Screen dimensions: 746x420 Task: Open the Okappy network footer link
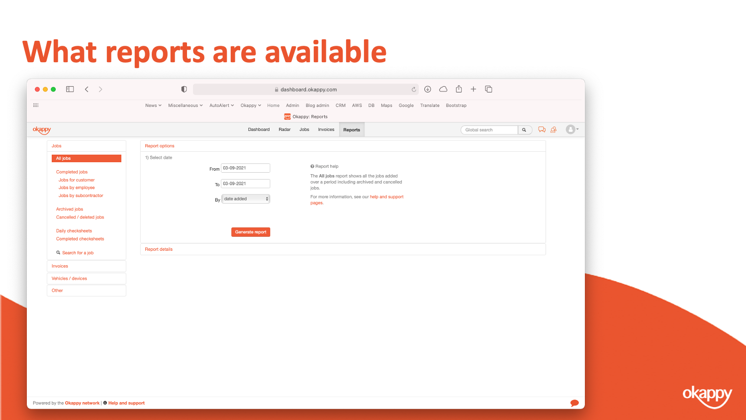tap(82, 403)
